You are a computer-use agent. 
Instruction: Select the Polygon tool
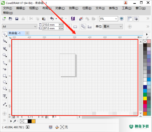(5, 88)
